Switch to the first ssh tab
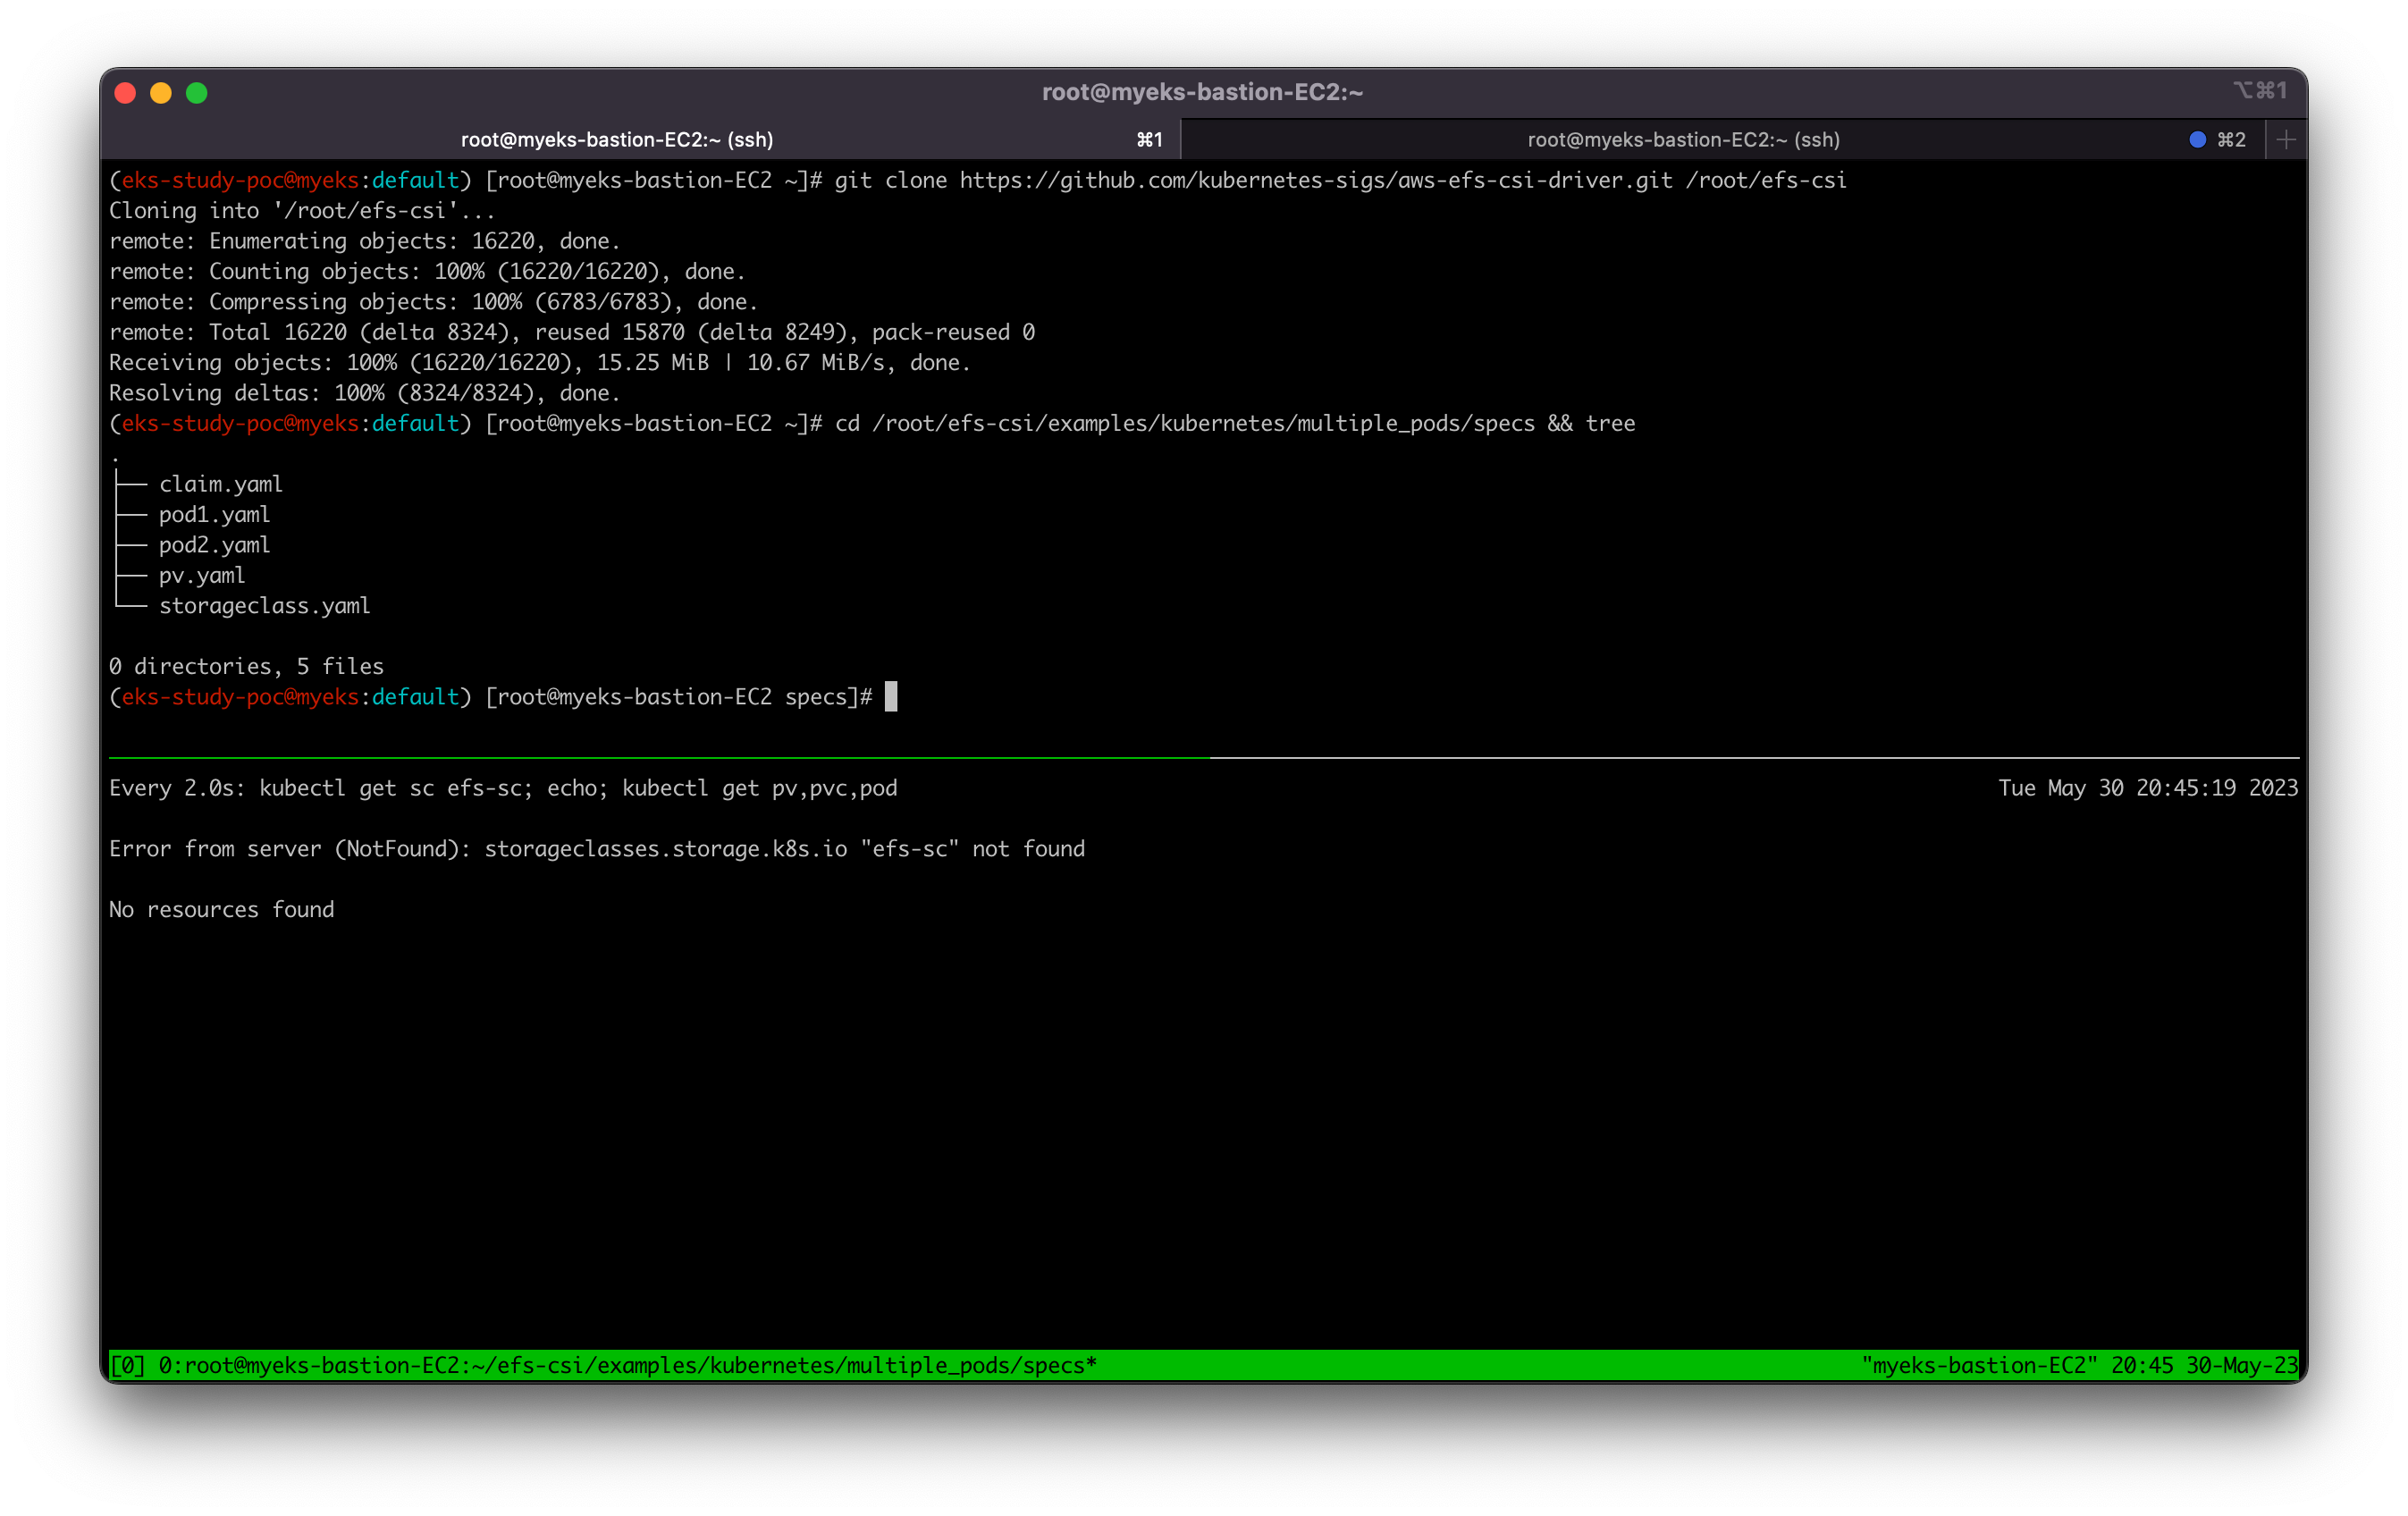The width and height of the screenshot is (2408, 1516). [617, 140]
